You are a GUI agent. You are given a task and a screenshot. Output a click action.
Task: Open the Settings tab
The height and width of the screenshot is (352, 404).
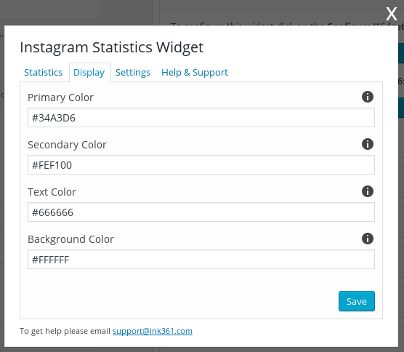[133, 73]
